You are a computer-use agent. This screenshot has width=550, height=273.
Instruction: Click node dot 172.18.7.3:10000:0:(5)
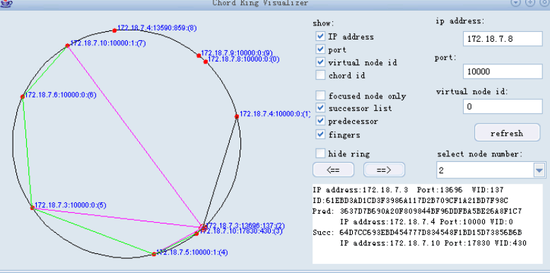33,208
